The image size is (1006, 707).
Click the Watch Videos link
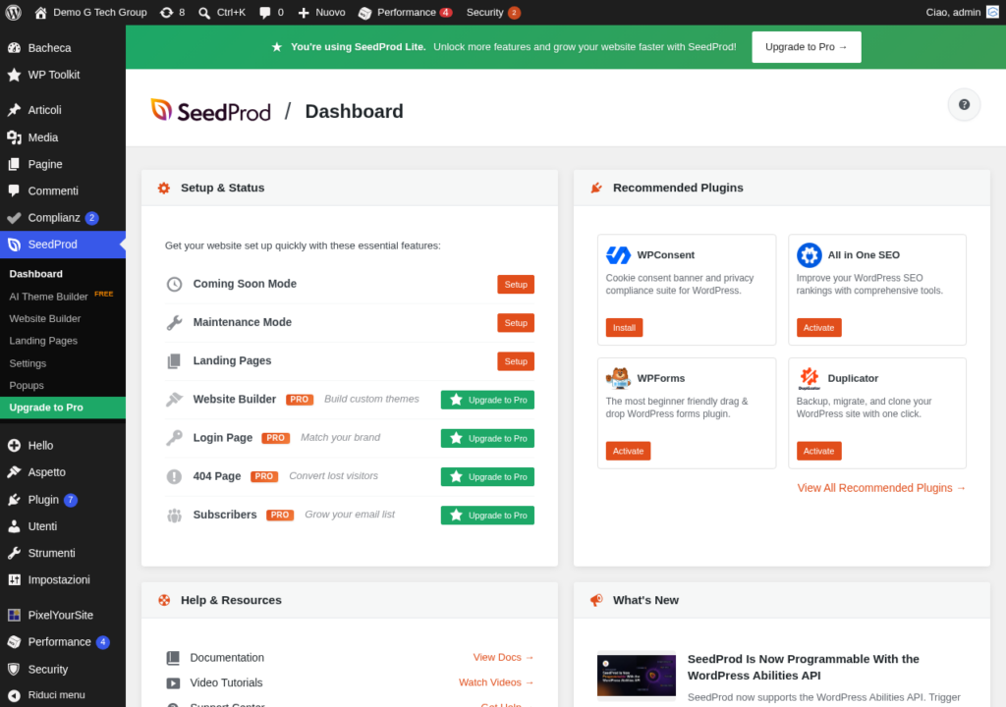(x=496, y=682)
